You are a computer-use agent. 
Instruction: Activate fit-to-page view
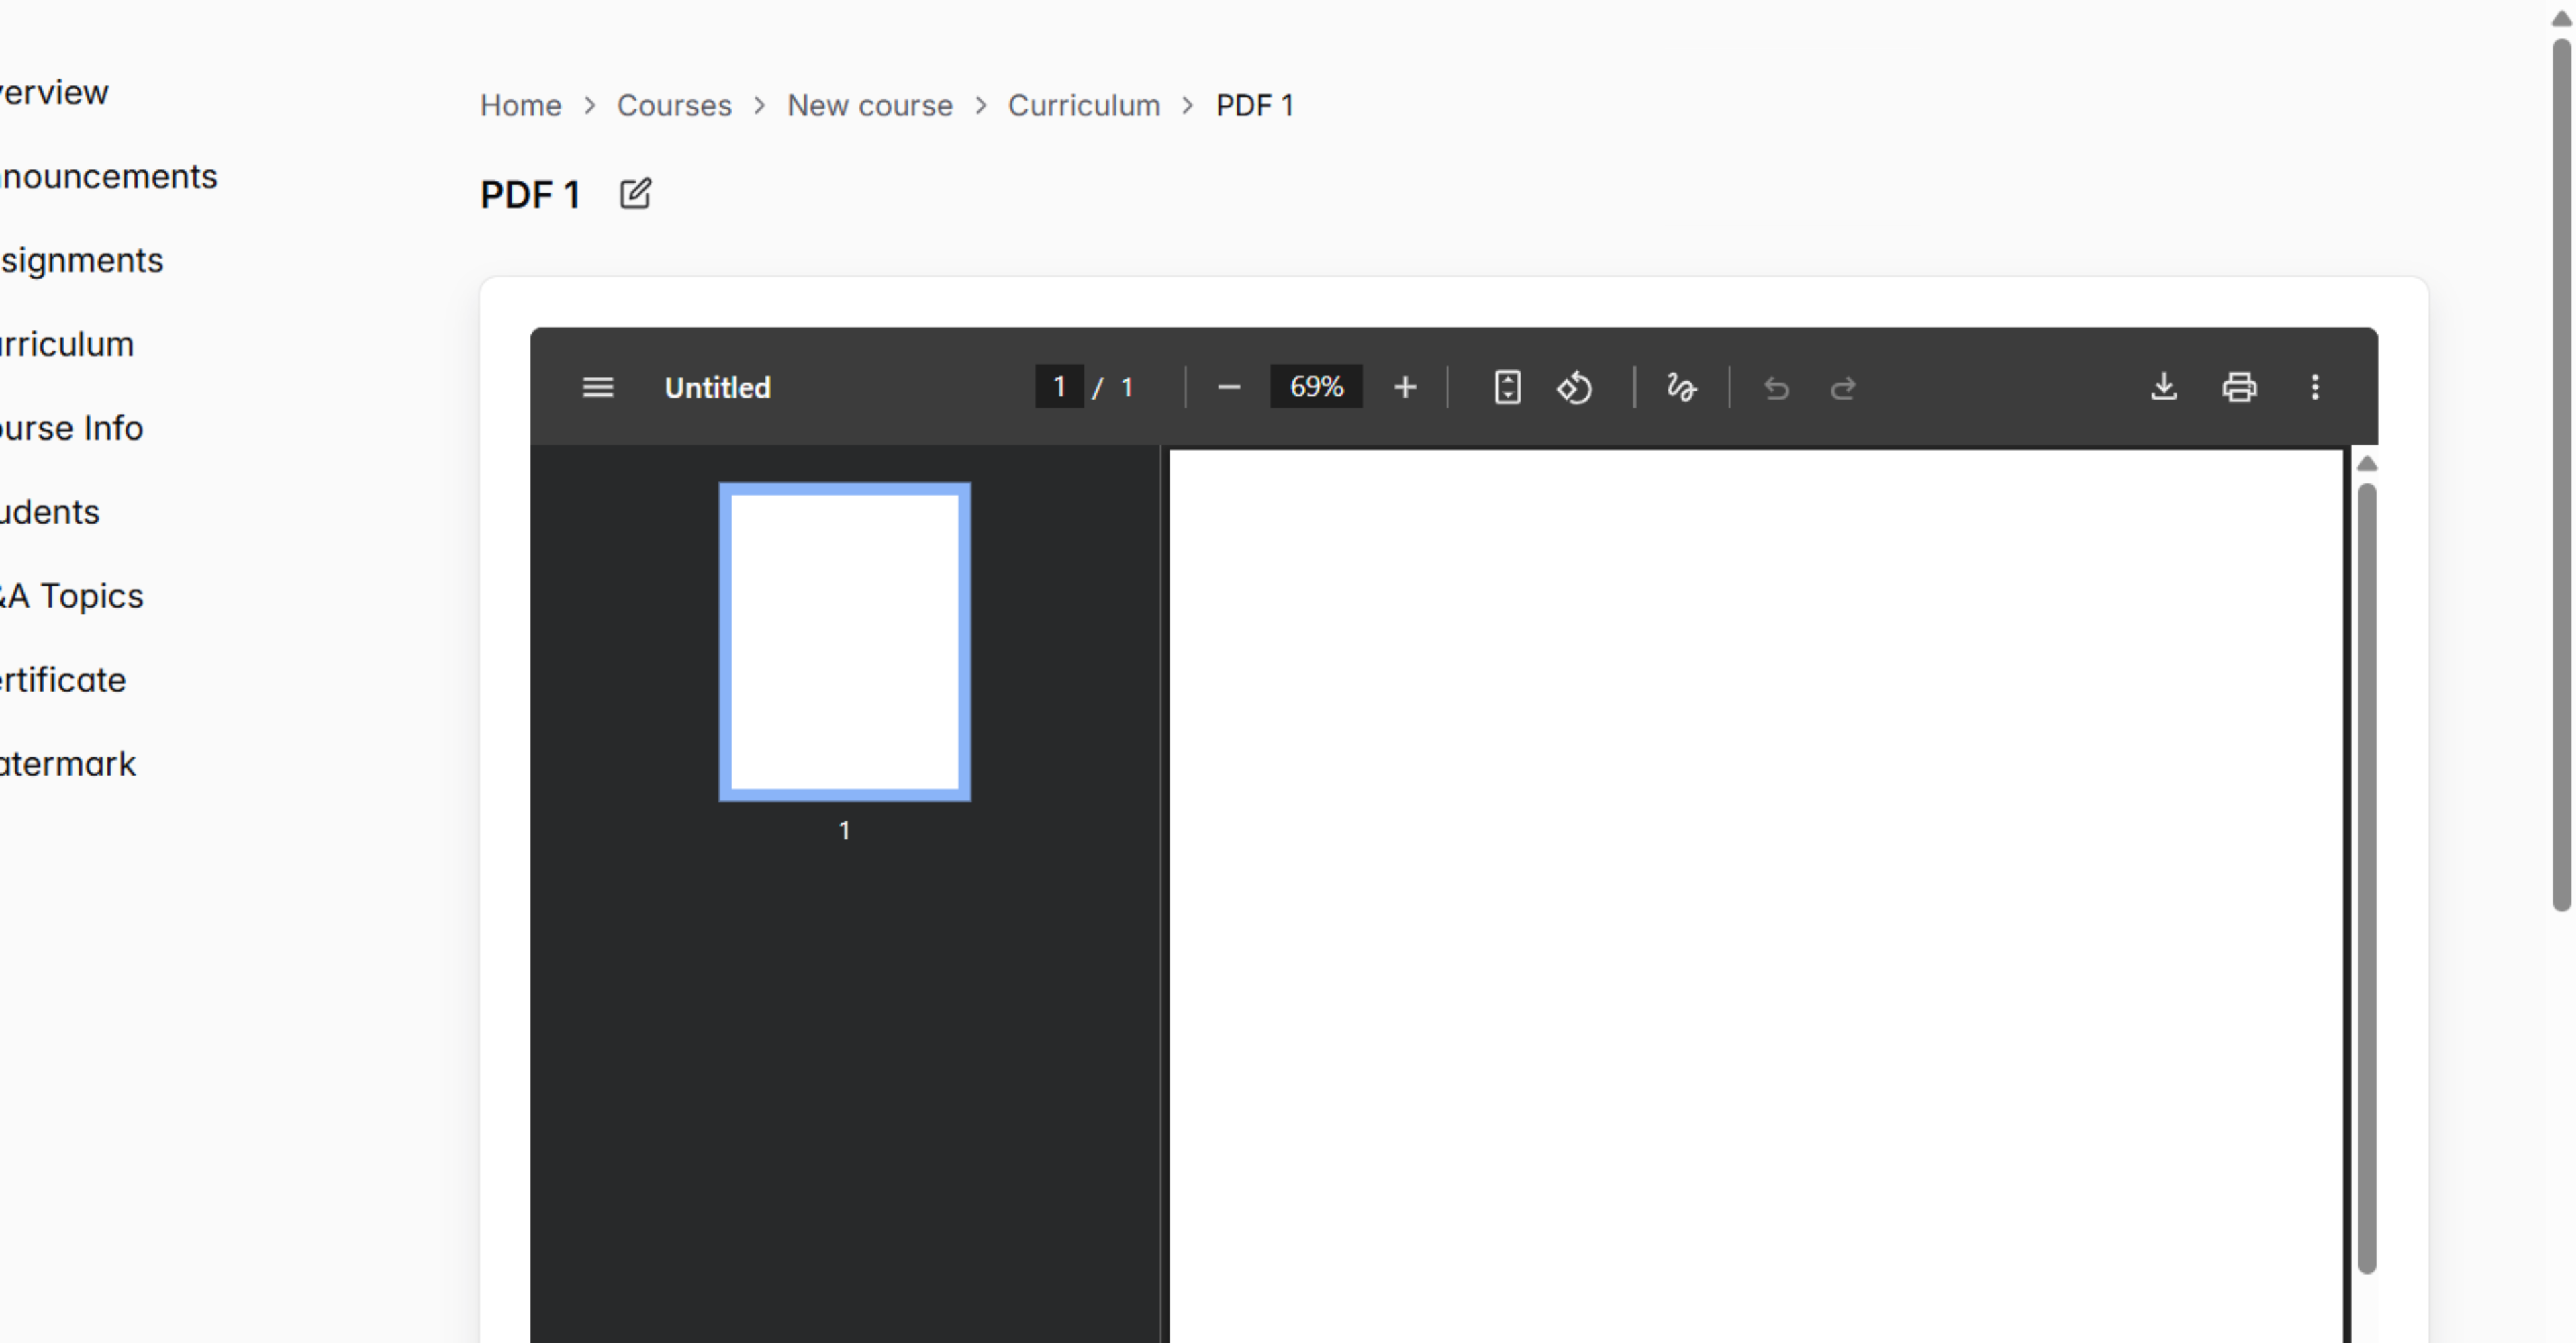[x=1507, y=388]
